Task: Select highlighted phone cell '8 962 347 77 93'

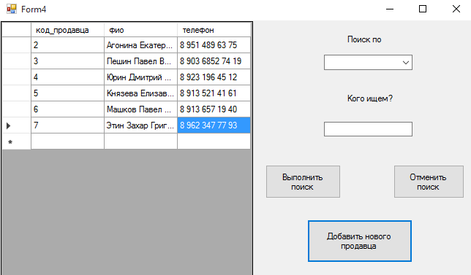Action: (x=214, y=125)
